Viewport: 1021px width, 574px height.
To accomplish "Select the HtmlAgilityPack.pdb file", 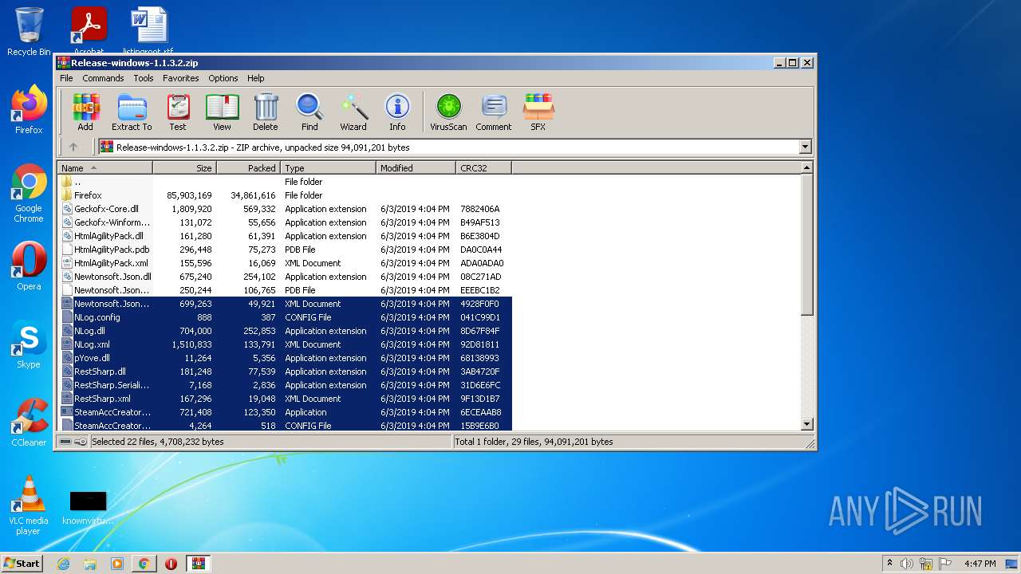I will click(112, 250).
